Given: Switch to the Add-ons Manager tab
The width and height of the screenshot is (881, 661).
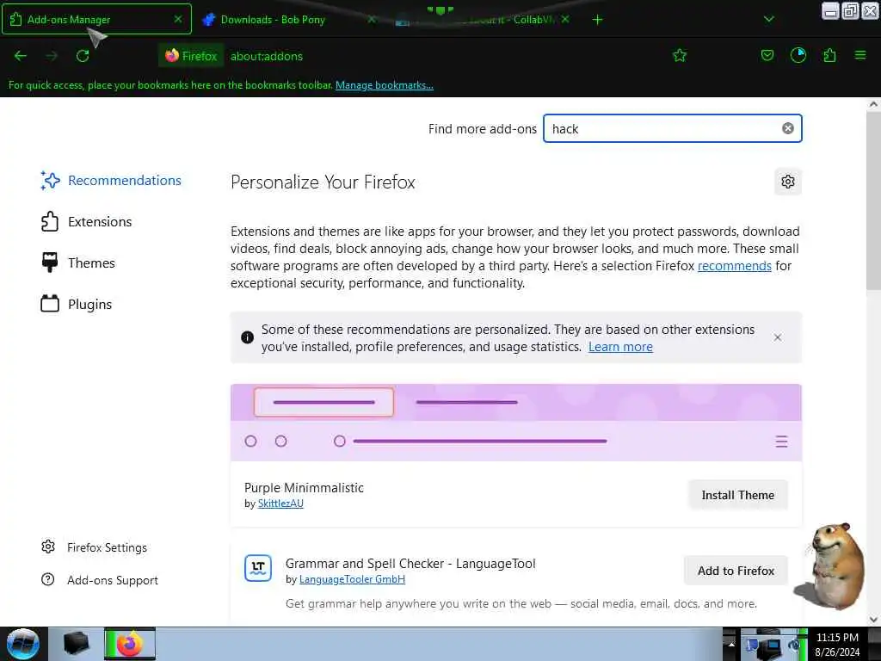Looking at the screenshot, I should [x=96, y=19].
